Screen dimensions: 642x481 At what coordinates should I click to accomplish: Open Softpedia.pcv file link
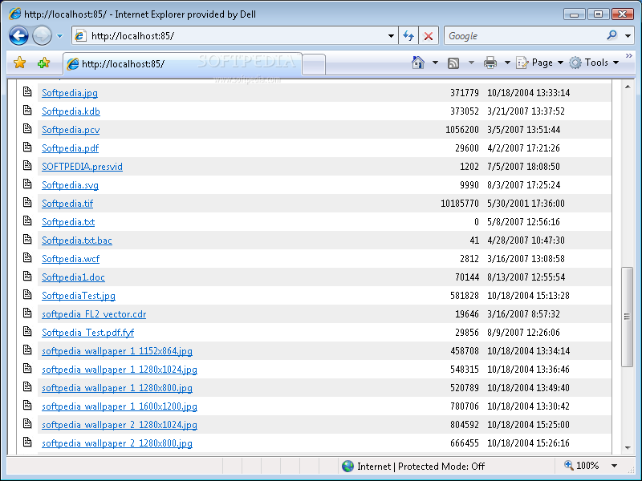(x=71, y=130)
